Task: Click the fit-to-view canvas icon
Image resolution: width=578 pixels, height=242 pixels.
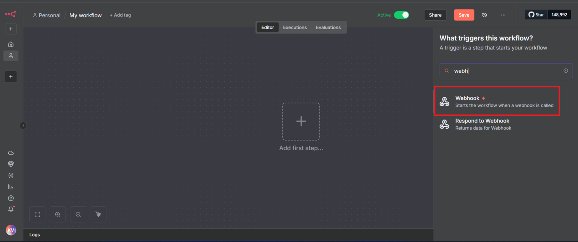Action: point(37,215)
